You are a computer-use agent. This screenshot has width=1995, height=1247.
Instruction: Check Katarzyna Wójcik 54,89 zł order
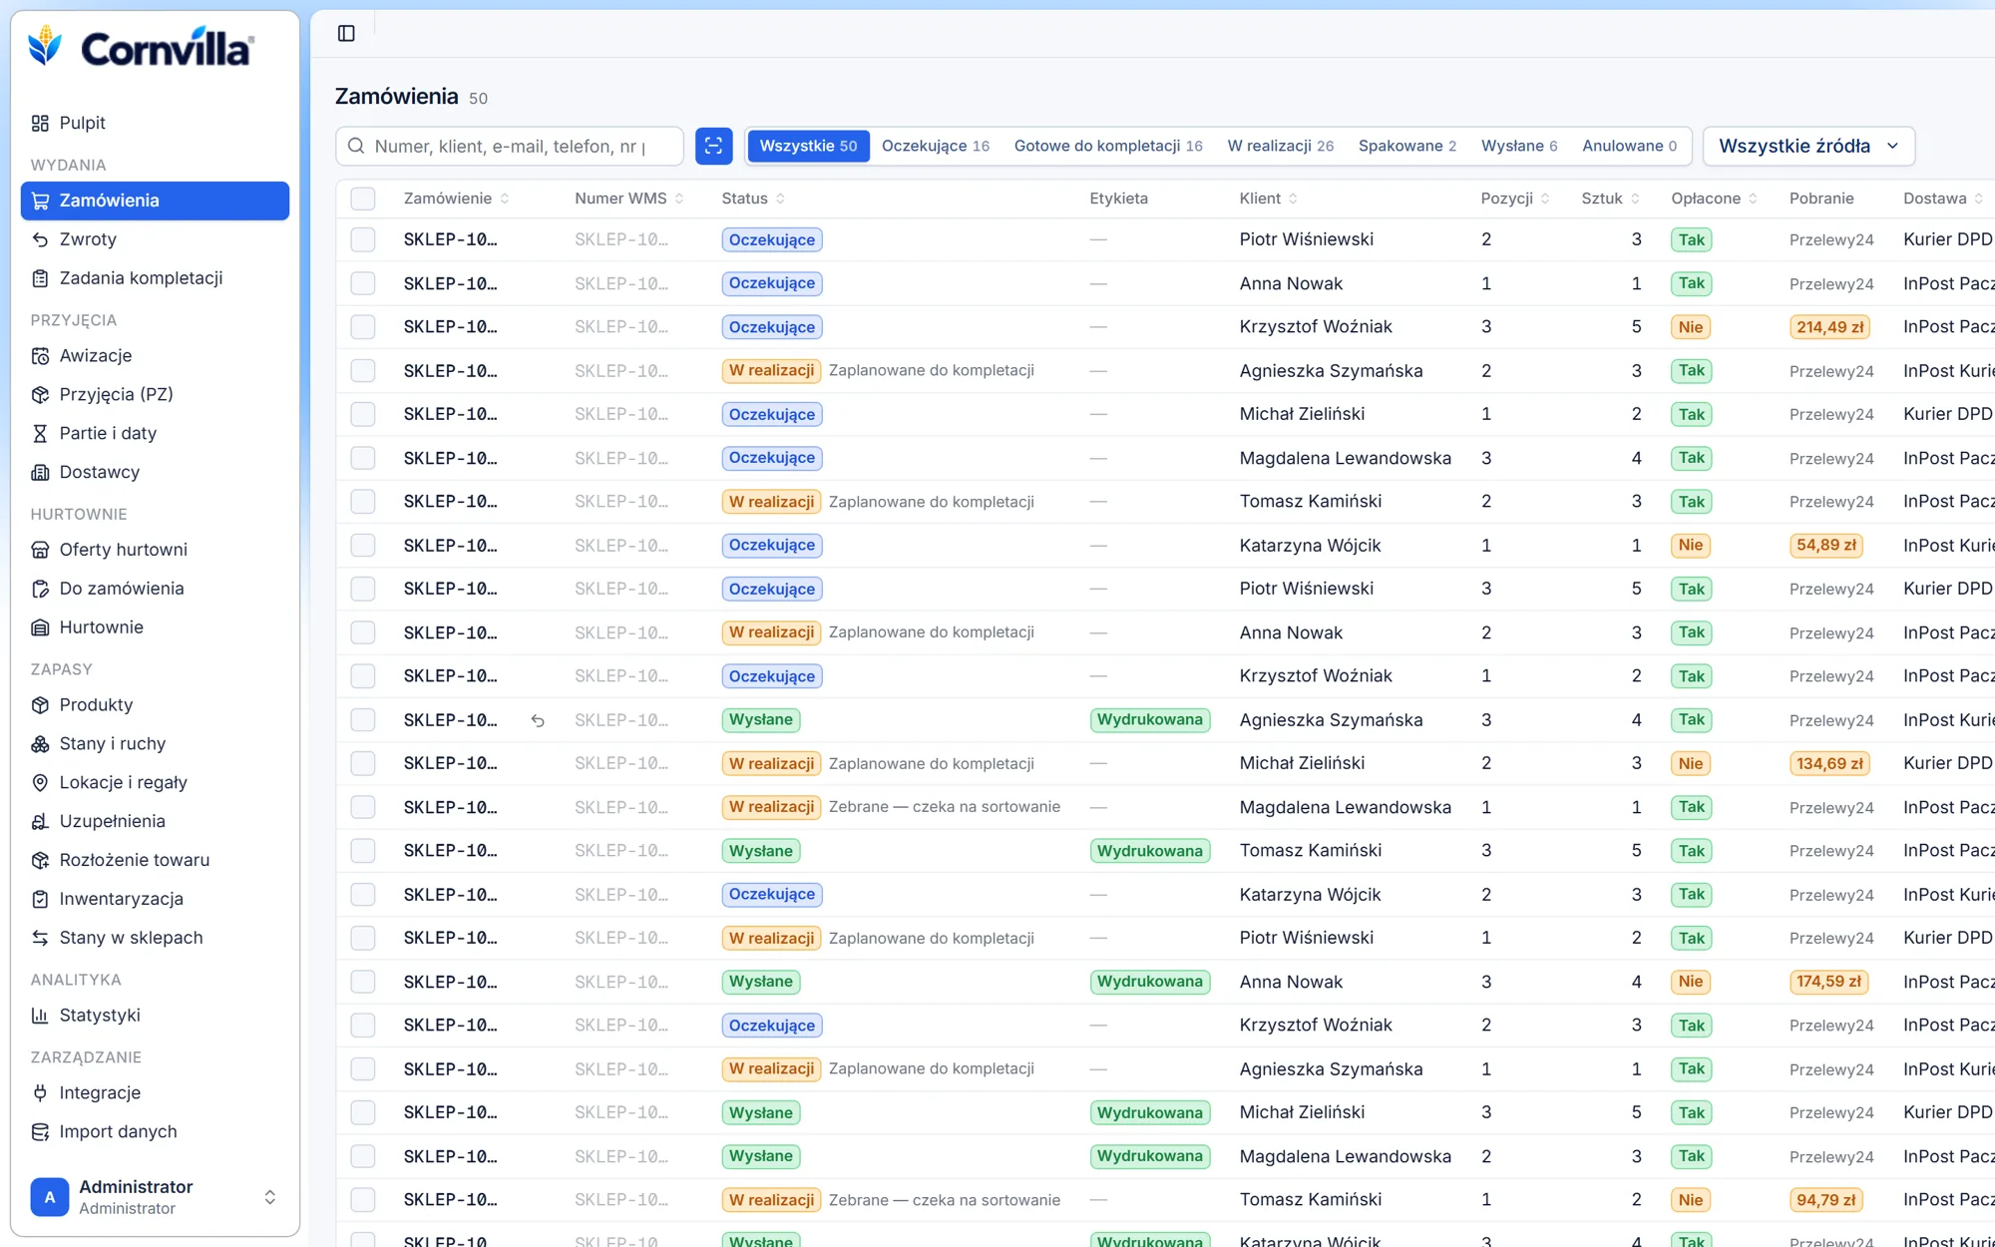coord(363,546)
